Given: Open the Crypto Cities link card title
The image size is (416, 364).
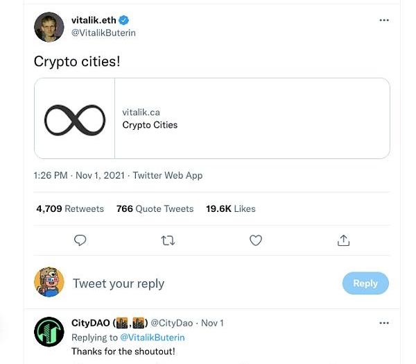Looking at the screenshot, I should click(150, 125).
